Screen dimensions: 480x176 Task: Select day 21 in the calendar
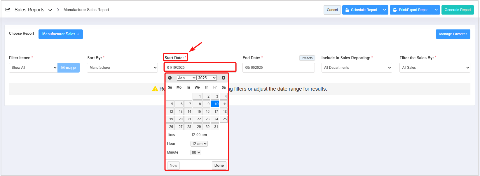[188, 119]
